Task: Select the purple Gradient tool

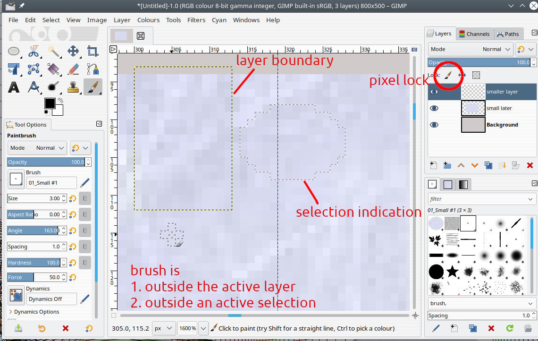Action: coord(53,69)
